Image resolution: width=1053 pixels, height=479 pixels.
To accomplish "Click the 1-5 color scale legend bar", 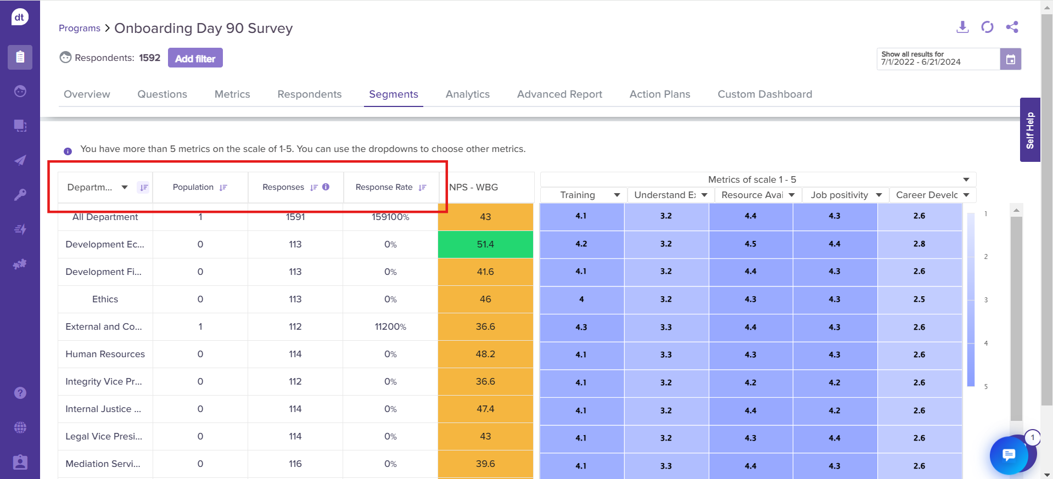I will click(x=971, y=300).
